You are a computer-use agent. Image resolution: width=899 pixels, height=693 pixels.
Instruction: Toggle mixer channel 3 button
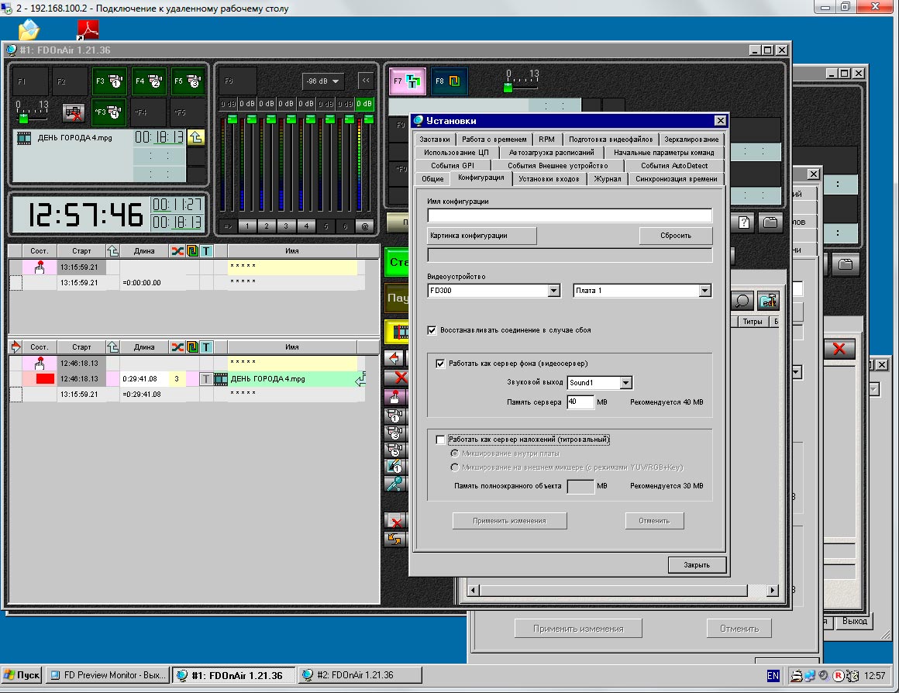[287, 226]
